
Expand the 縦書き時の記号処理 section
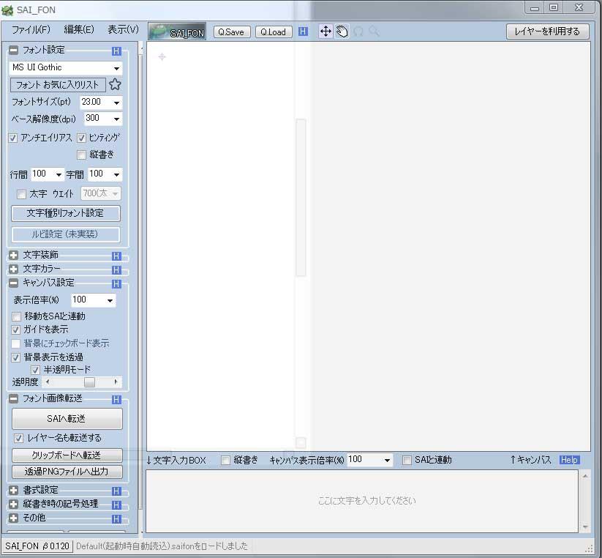pos(13,505)
